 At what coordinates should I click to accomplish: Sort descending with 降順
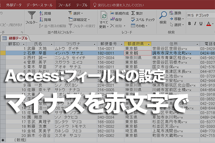click(45, 20)
